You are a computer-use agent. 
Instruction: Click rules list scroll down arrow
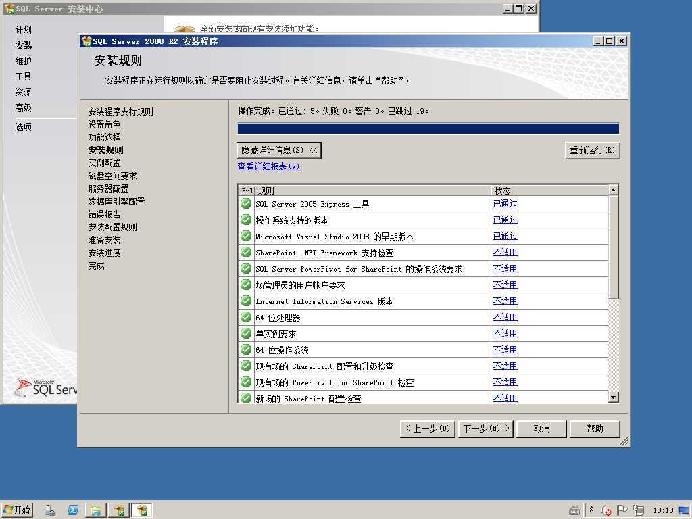tap(613, 397)
